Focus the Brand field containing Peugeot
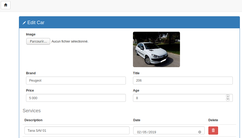This screenshot has height=138, width=242. click(x=76, y=81)
